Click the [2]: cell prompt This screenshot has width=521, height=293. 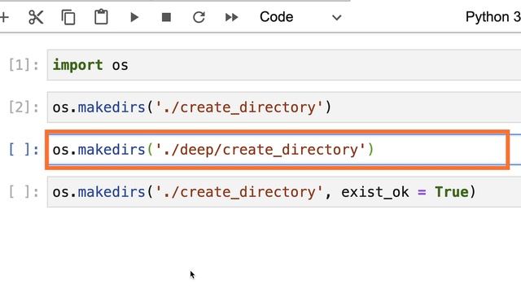tap(24, 107)
